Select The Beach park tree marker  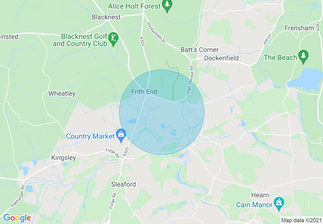[303, 57]
